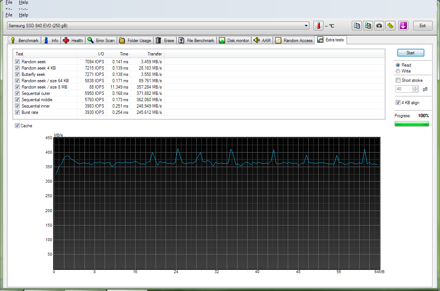
Task: Switch to the Error Scan tab
Action: coord(101,41)
